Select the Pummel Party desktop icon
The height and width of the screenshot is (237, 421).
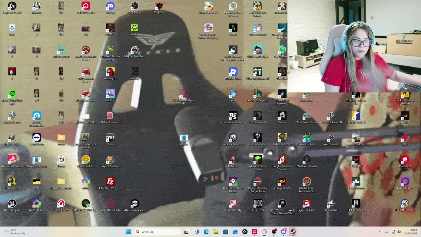tap(233, 206)
